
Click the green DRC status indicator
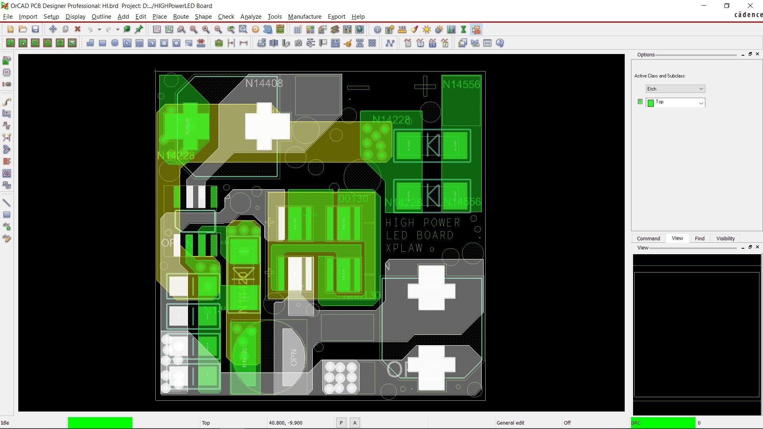click(x=663, y=423)
